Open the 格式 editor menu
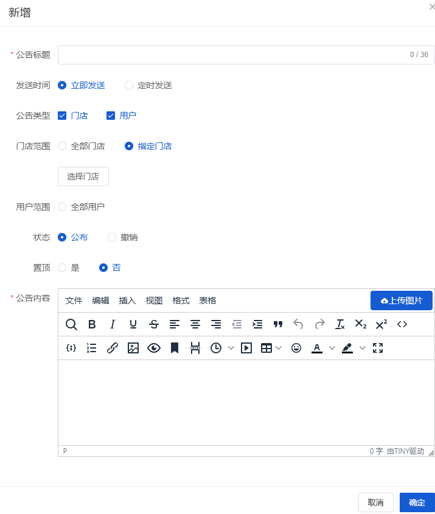Screen dimensions: 435x514 click(181, 300)
